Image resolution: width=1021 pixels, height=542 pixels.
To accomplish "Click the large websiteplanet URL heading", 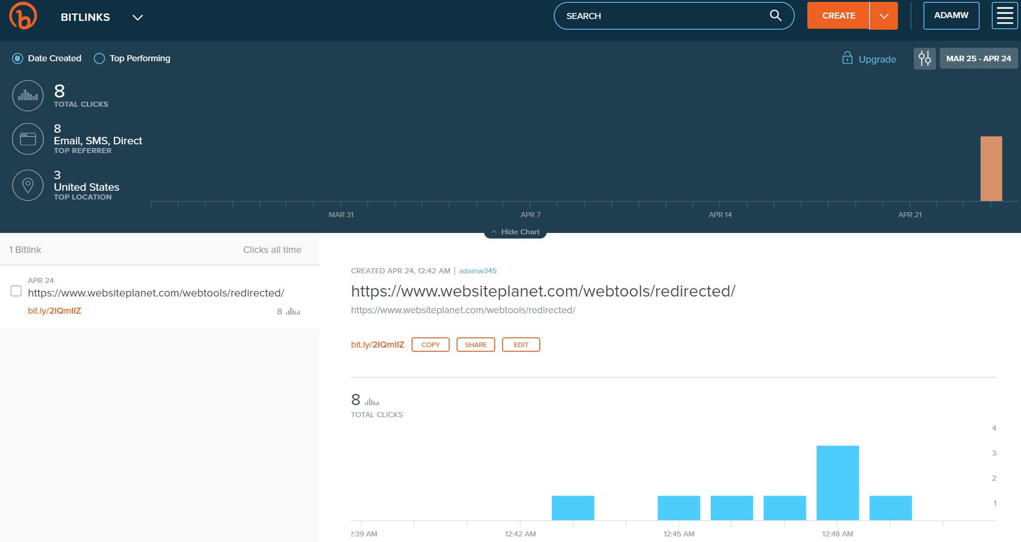I will (x=543, y=291).
